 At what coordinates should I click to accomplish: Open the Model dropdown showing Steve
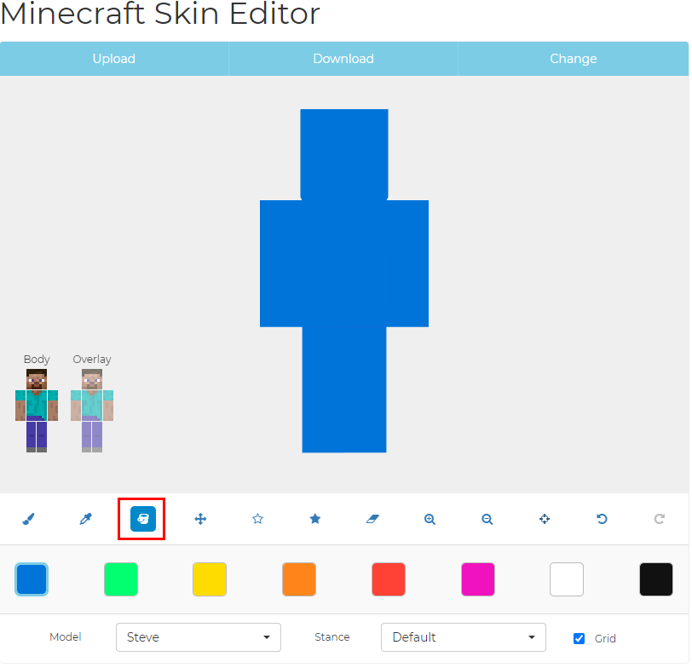pos(199,637)
